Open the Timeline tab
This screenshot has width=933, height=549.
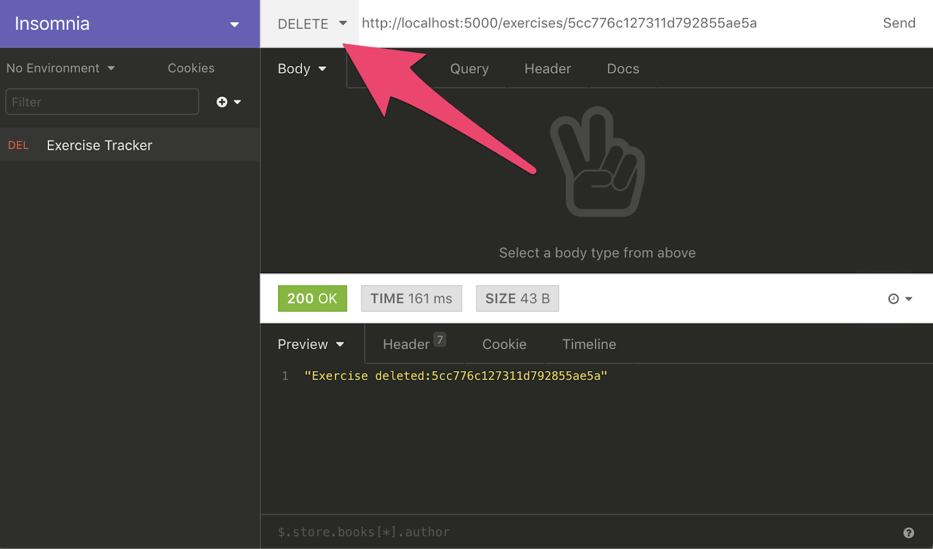click(589, 344)
